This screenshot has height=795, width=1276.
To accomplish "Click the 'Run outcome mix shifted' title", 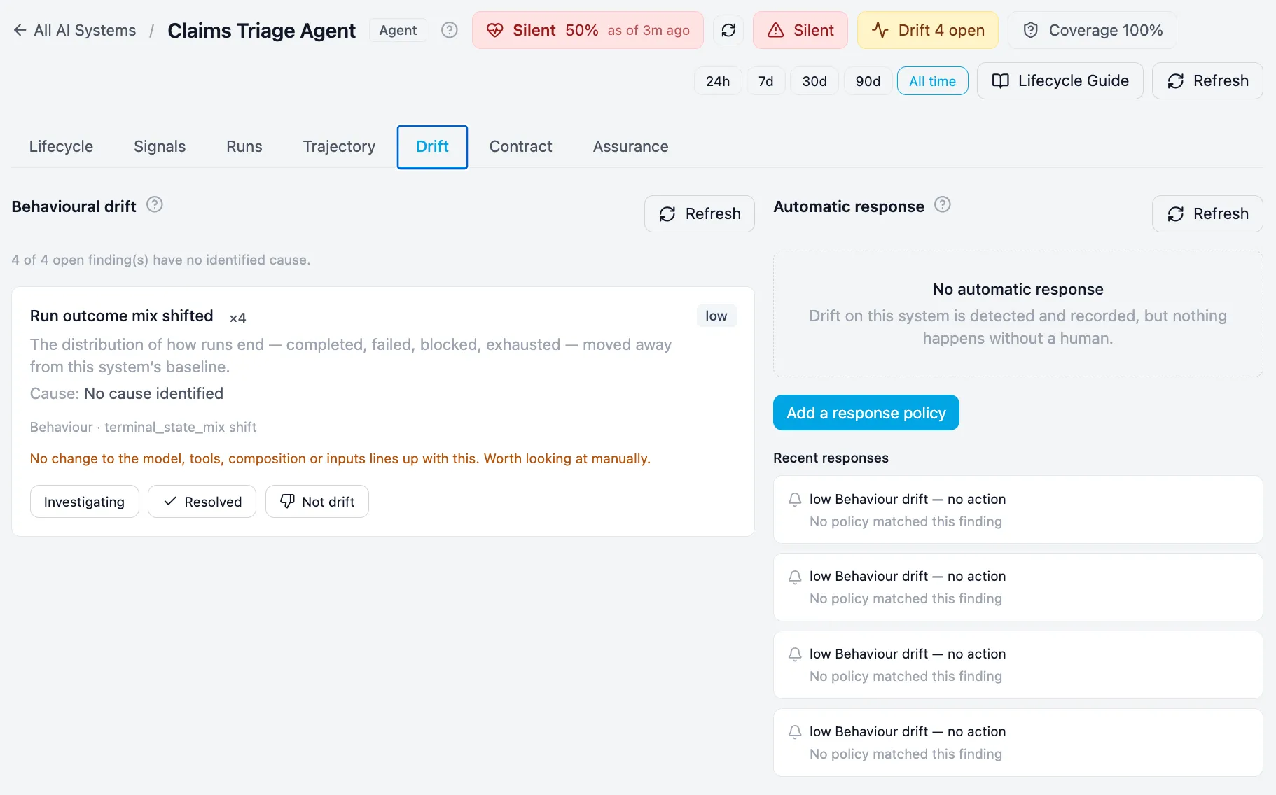I will pyautogui.click(x=121, y=316).
